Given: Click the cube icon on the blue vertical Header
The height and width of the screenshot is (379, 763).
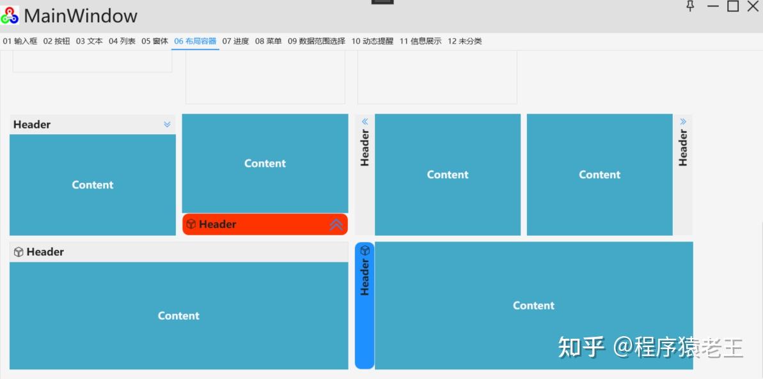Looking at the screenshot, I should coord(364,250).
